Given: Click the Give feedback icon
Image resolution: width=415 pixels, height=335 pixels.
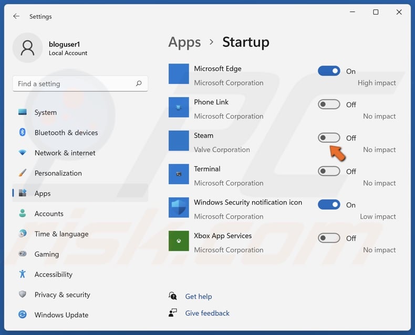Looking at the screenshot, I should click(x=172, y=313).
